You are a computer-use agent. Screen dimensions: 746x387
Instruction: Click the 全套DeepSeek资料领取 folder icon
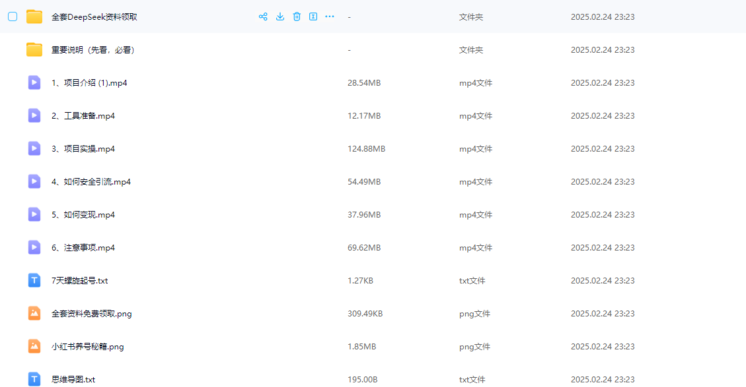coord(34,16)
